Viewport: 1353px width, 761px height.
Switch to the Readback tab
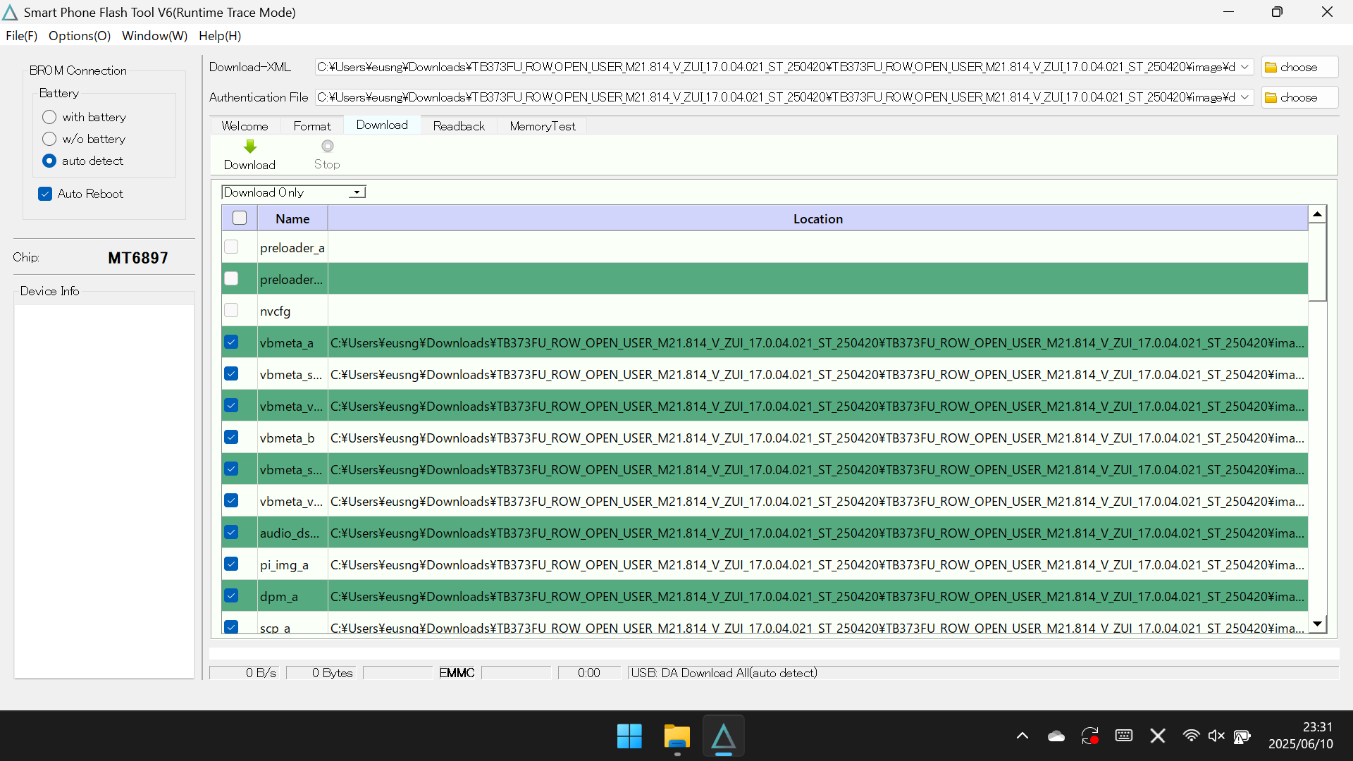459,126
